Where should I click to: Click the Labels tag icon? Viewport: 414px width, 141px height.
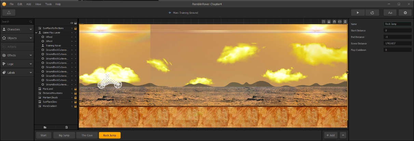pyautogui.click(x=4, y=73)
